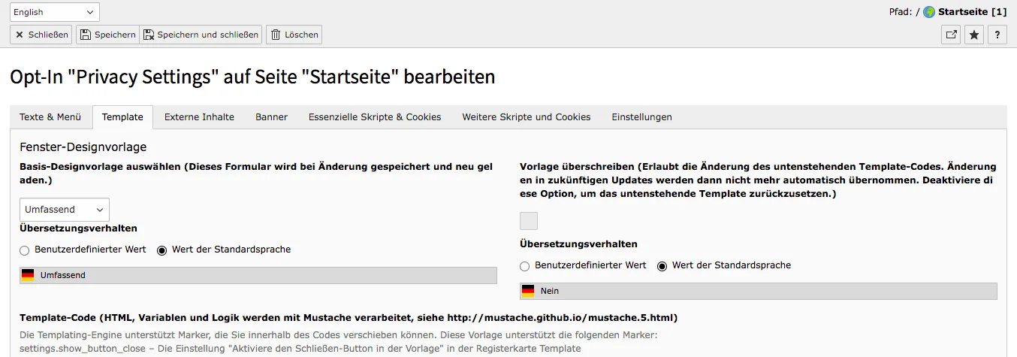Select Wert der Standardsprache under Vorlage überschreiben
The height and width of the screenshot is (357, 1017).
pos(662,266)
